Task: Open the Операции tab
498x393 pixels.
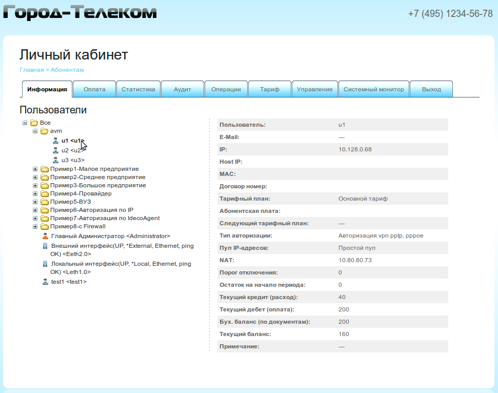Action: (226, 89)
